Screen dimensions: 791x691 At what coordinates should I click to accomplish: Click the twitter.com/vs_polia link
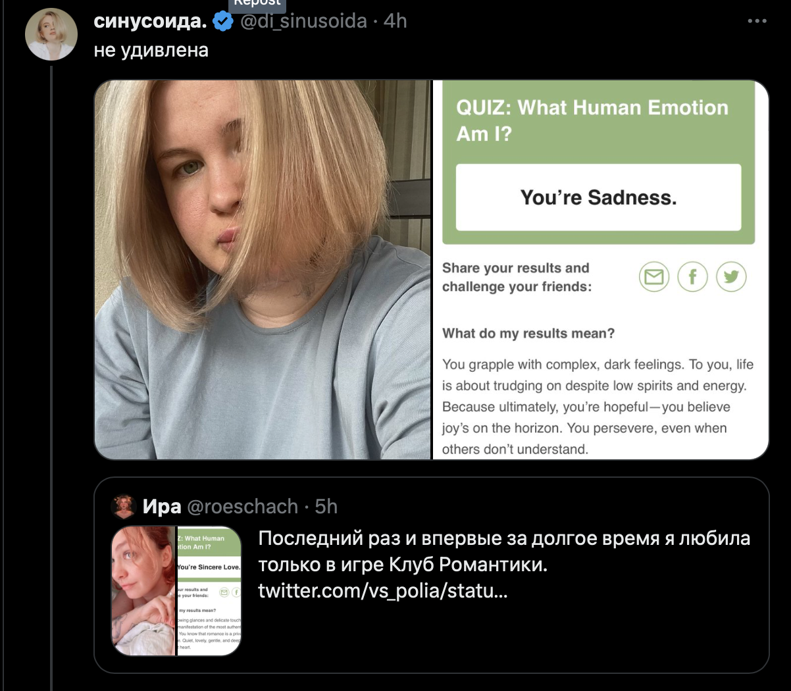coord(382,590)
